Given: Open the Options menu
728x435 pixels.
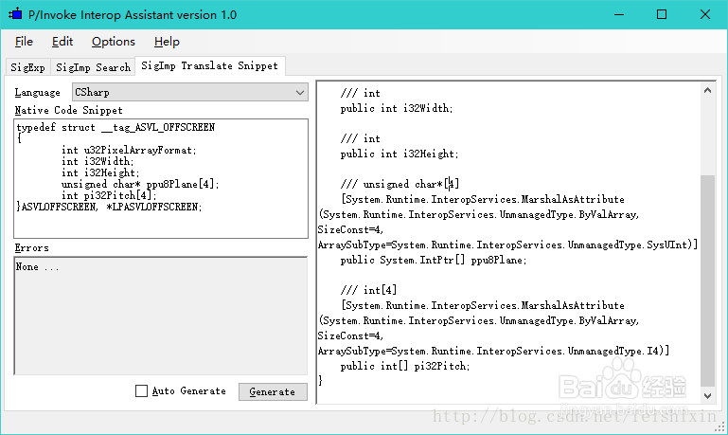Looking at the screenshot, I should [x=114, y=42].
